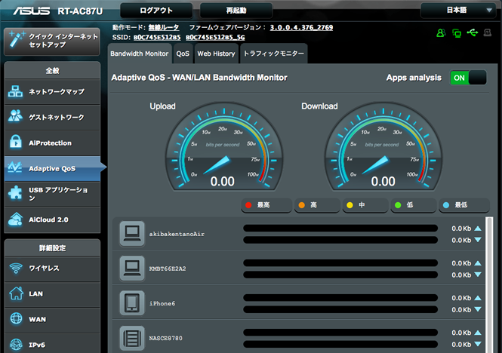Click NASCE8780 download arrow icon
Image resolution: width=502 pixels, height=353 pixels.
[x=478, y=344]
